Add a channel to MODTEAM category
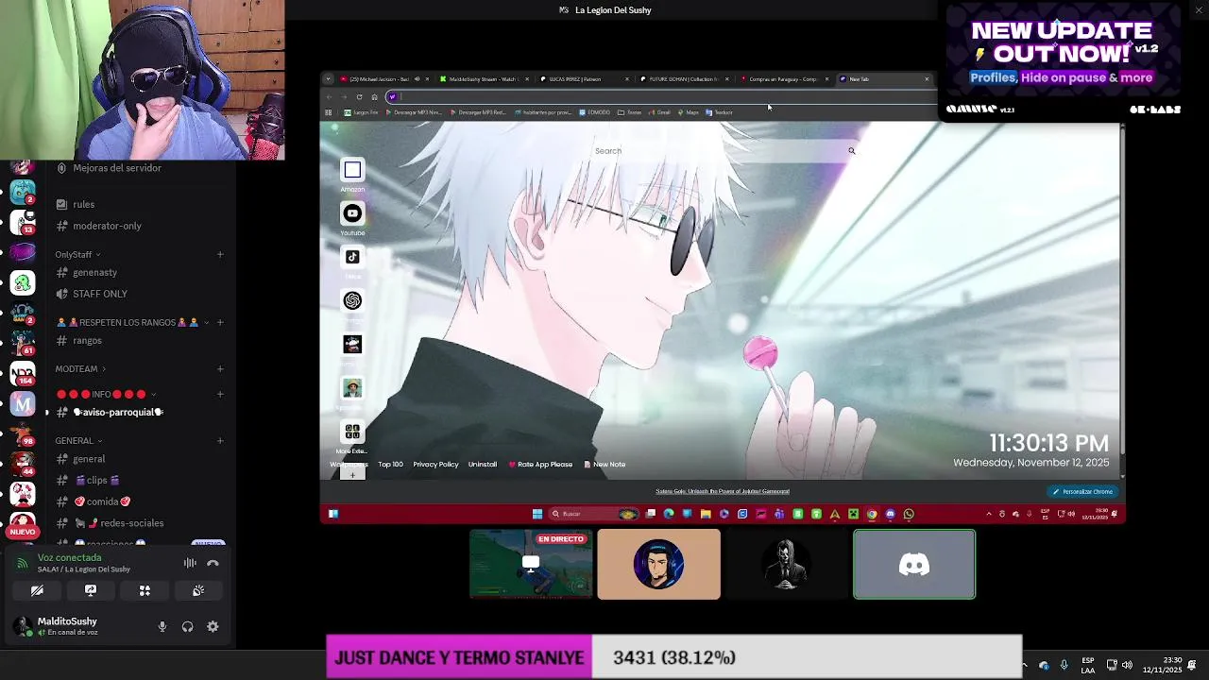This screenshot has height=680, width=1209. pos(220,368)
